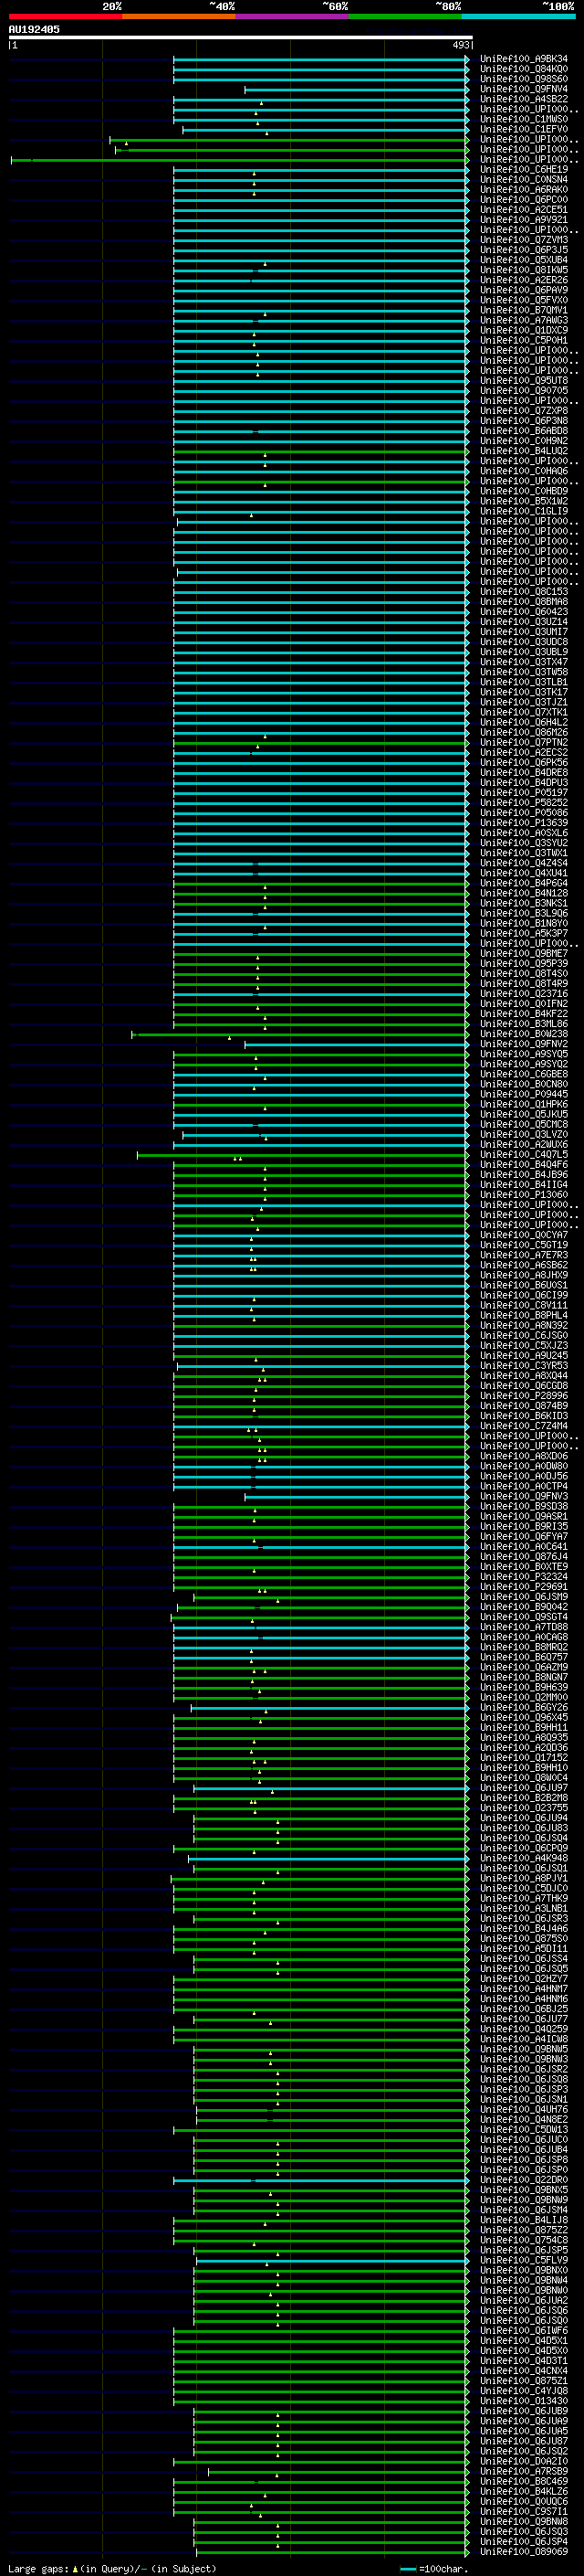Open hit UniRef100_Q4UH76
The width and height of the screenshot is (584, 2576).
tap(524, 2110)
